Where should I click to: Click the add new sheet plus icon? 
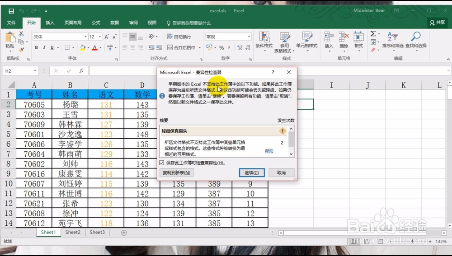pos(124,233)
